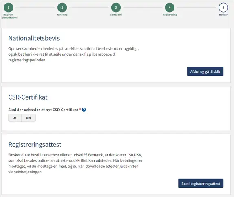234x197 pixels.
Task: Click the CSR-Certifikat section heading
Action: 28,97
